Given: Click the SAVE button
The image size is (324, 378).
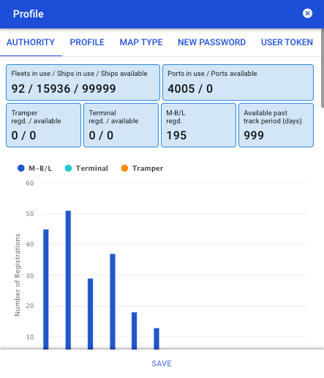Looking at the screenshot, I should [x=162, y=363].
